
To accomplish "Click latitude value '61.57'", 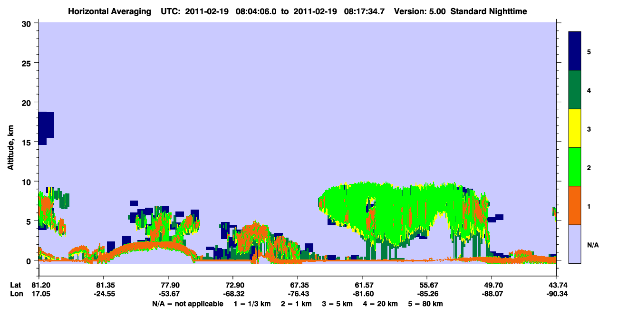I will (x=362, y=285).
